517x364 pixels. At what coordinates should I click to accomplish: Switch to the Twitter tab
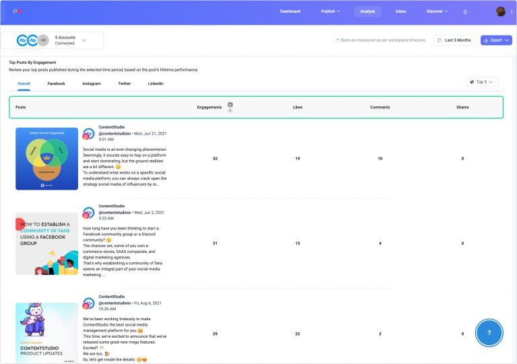(x=125, y=83)
